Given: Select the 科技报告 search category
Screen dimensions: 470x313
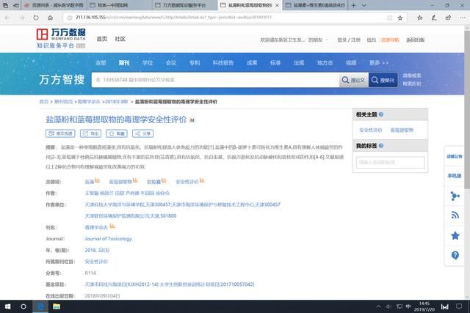Looking at the screenshot, I should point(223,63).
